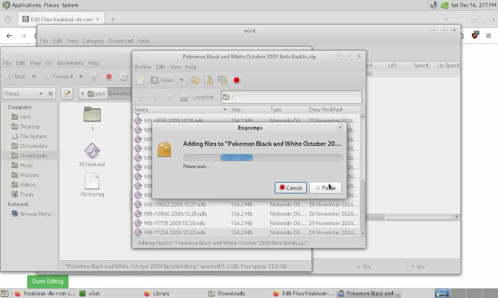Click the browser back arrow
The image size is (498, 298).
tap(9, 36)
